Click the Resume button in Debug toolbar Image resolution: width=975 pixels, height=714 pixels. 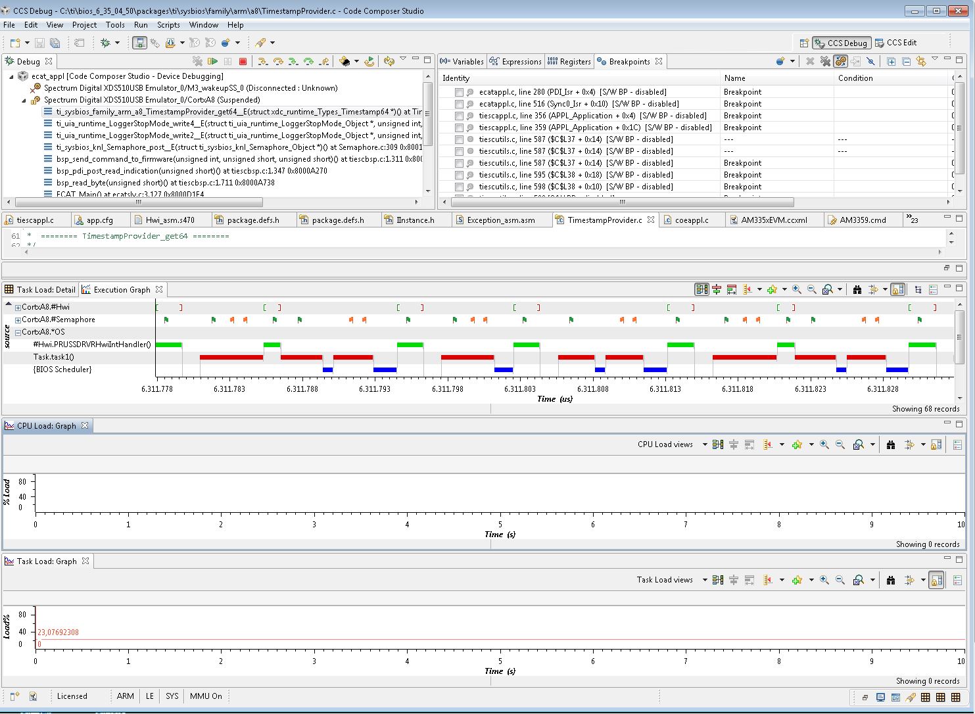tap(213, 61)
